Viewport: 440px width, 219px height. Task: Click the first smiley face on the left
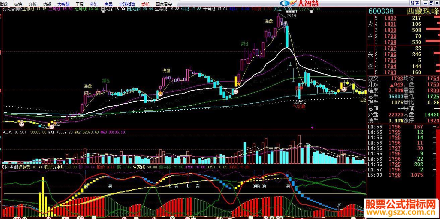pos(21,124)
